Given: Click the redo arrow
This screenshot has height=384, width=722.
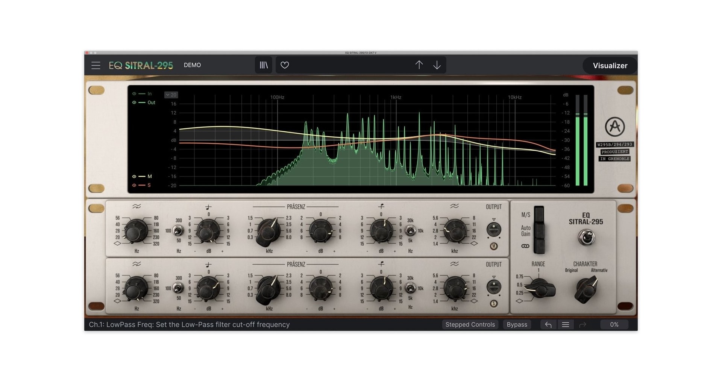Looking at the screenshot, I should point(583,325).
